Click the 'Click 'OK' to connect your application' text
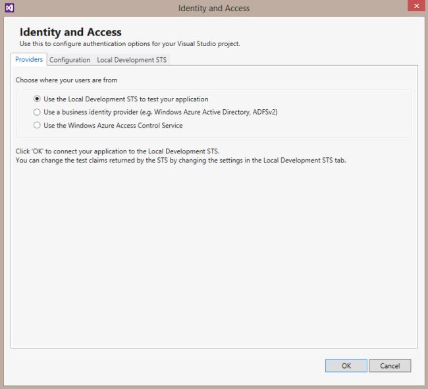428x389 pixels. [x=117, y=151]
